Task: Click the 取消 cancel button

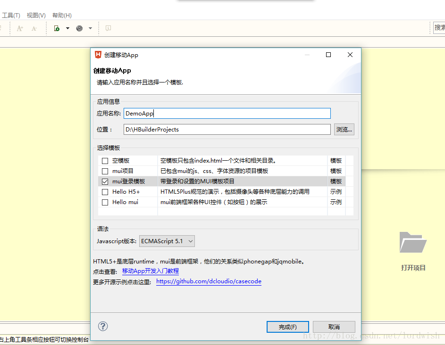Action: (334, 327)
